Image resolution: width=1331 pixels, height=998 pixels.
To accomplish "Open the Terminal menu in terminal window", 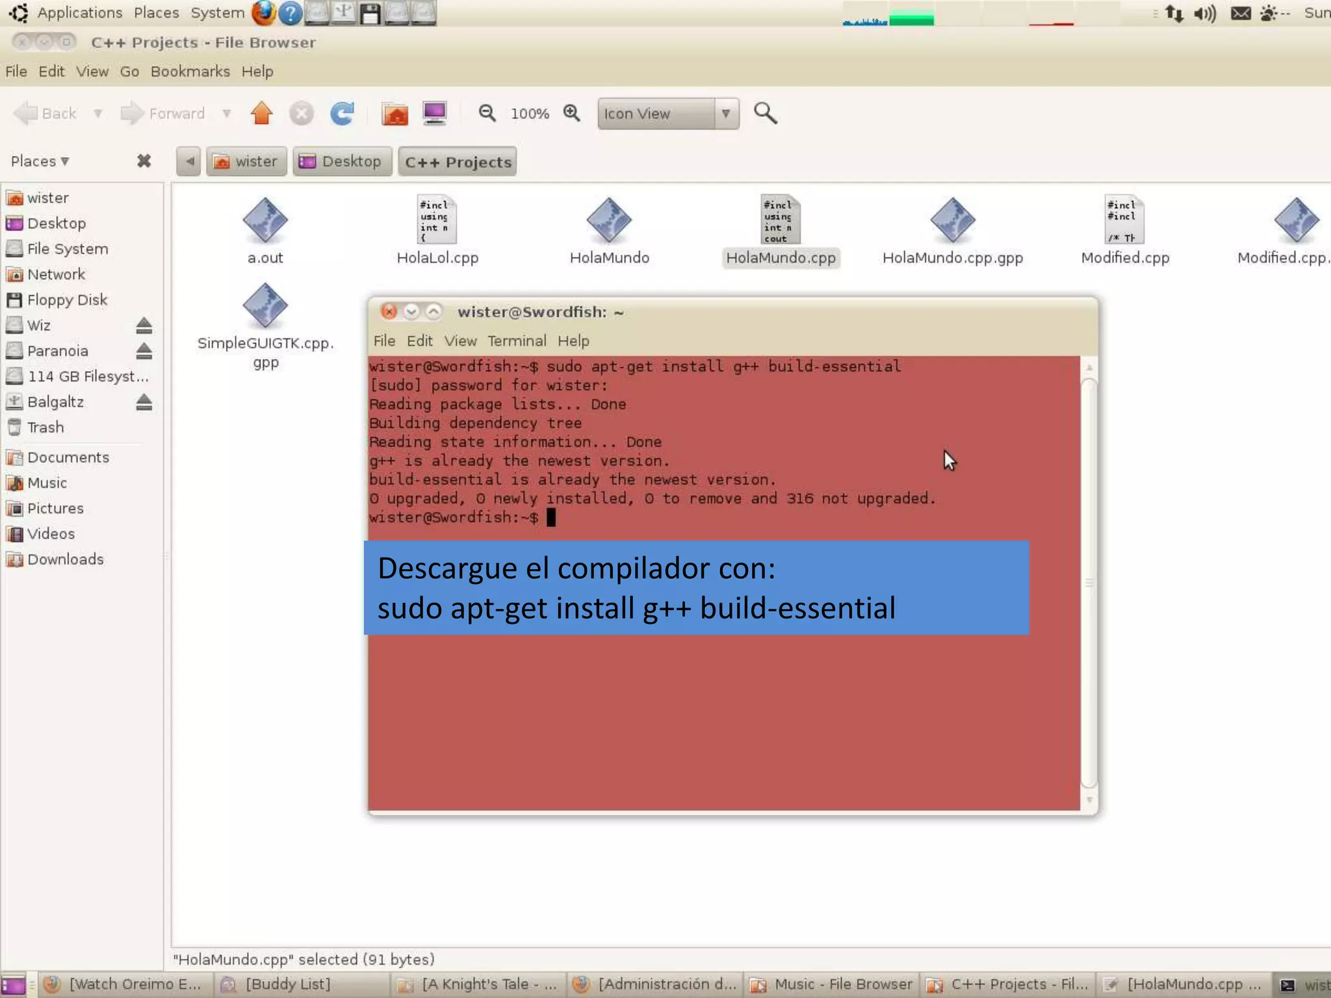I will 517,341.
